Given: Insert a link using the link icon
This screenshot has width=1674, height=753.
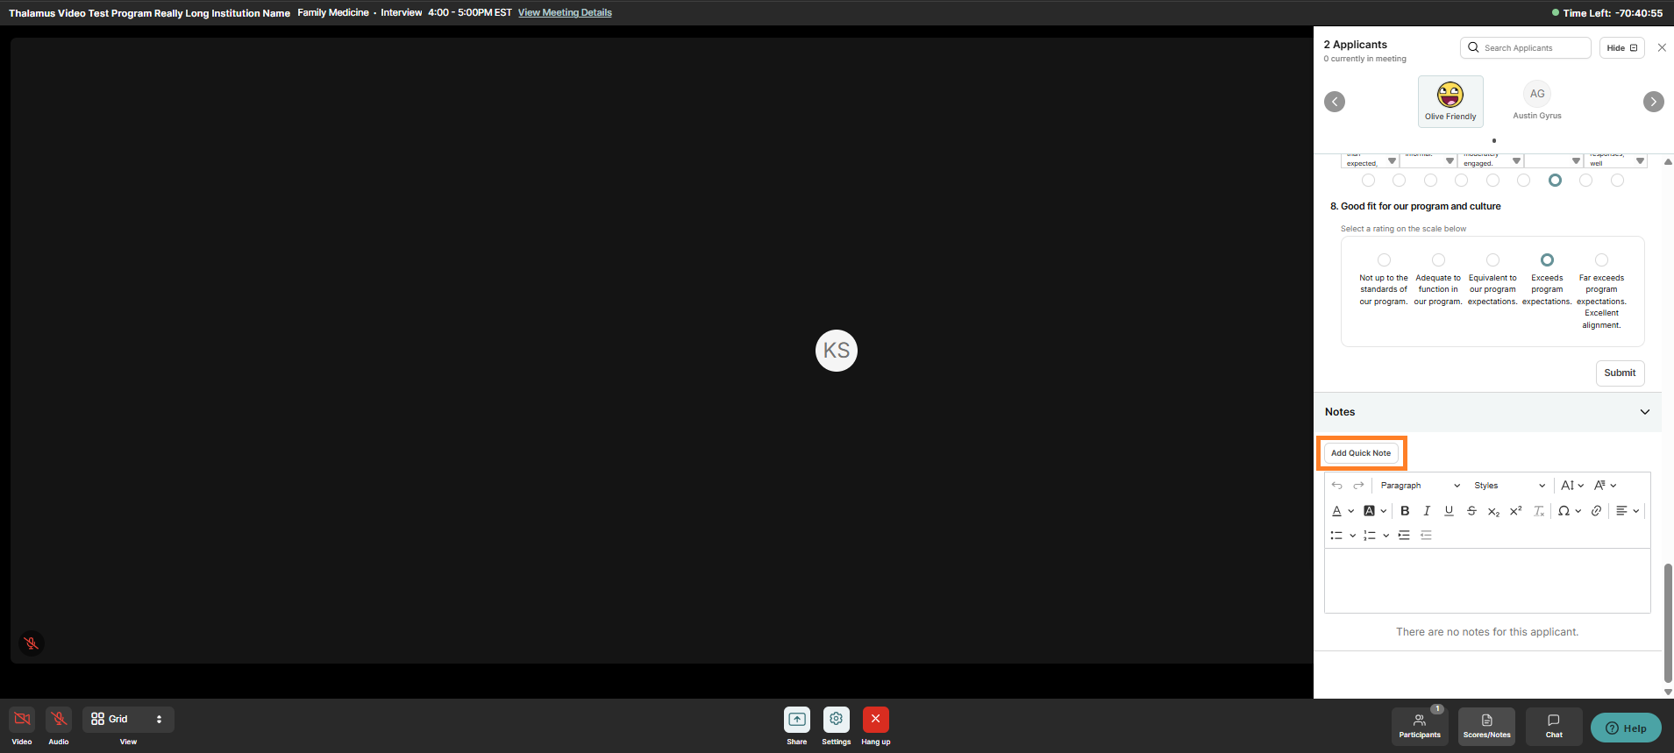Looking at the screenshot, I should point(1596,511).
